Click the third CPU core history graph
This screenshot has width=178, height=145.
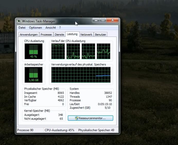pyautogui.click(x=88, y=51)
